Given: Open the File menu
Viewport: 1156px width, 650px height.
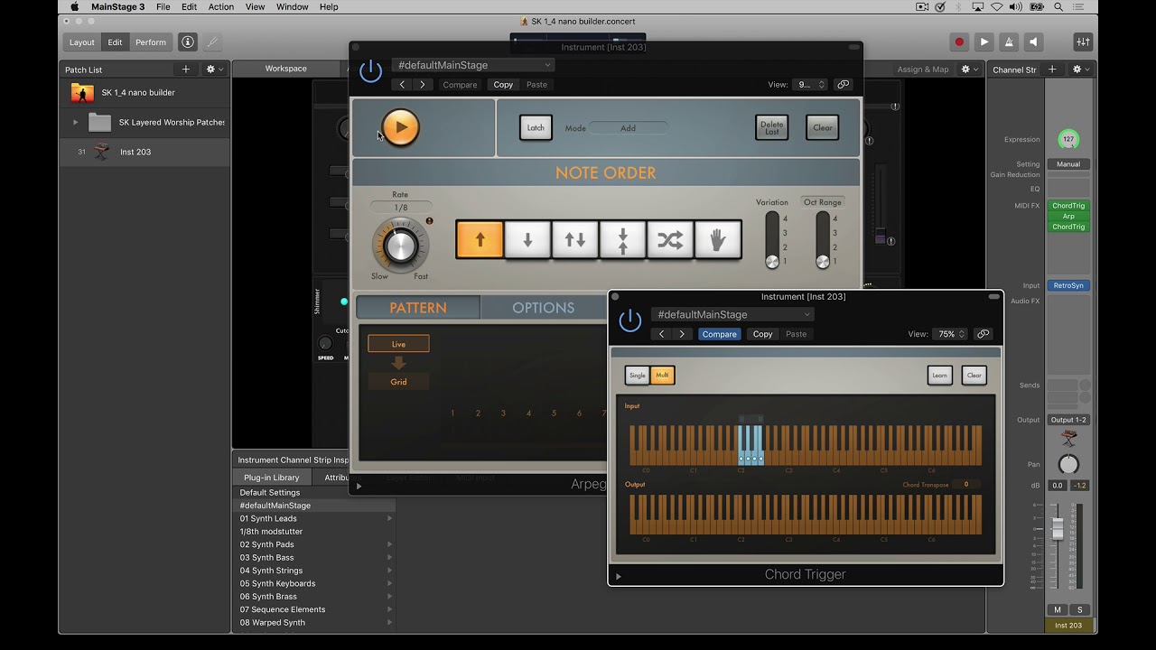Looking at the screenshot, I should click(163, 6).
